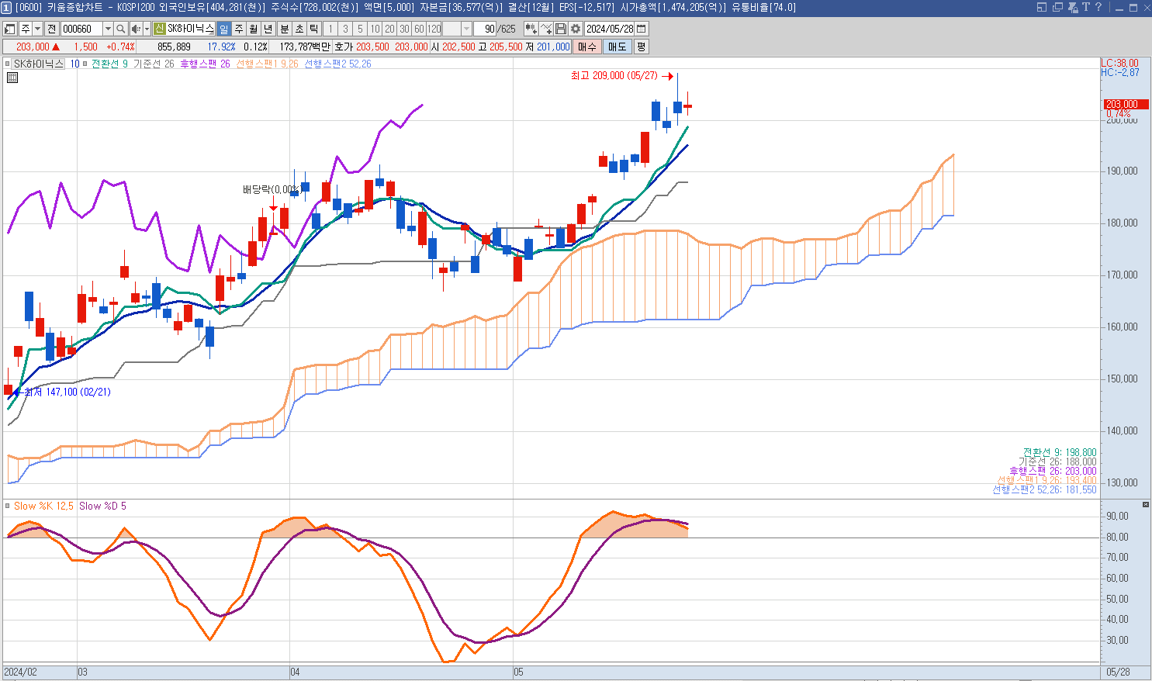Select the 전환선 9 legend label
1152x681 pixels.
click(109, 64)
